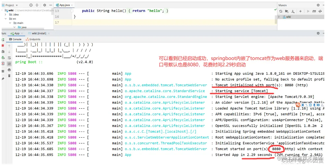The image size is (328, 166).
Task: Click the '(v2.4.0)' Spring Boot version text
Action: (85, 62)
